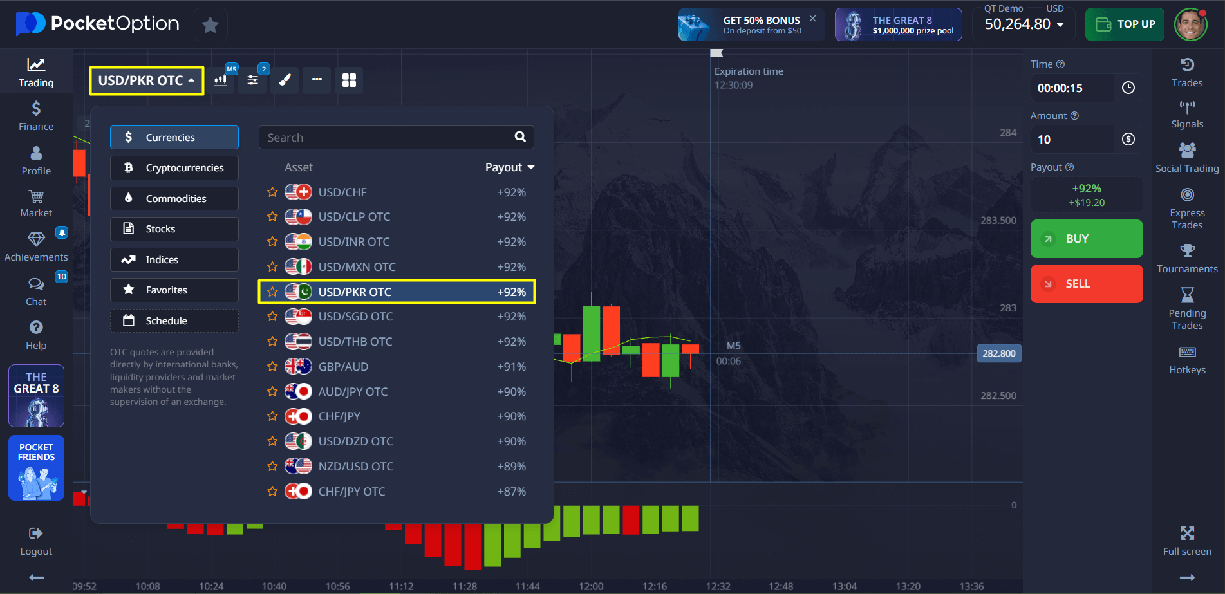Collapse the USD/PKR OTC asset dropdown

147,80
